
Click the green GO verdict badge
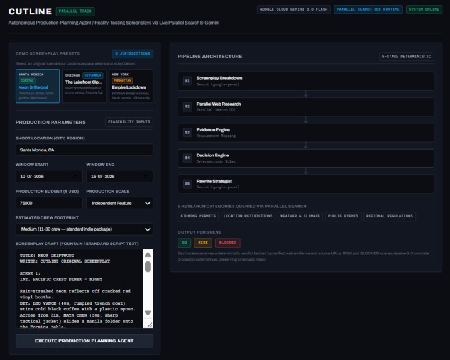[184, 243]
